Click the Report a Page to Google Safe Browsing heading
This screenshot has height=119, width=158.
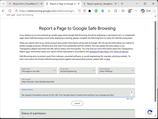click(x=77, y=28)
